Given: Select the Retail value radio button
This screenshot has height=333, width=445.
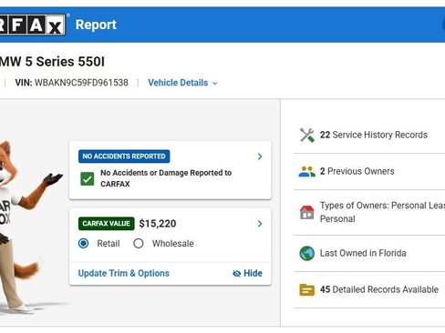Looking at the screenshot, I should 84,243.
